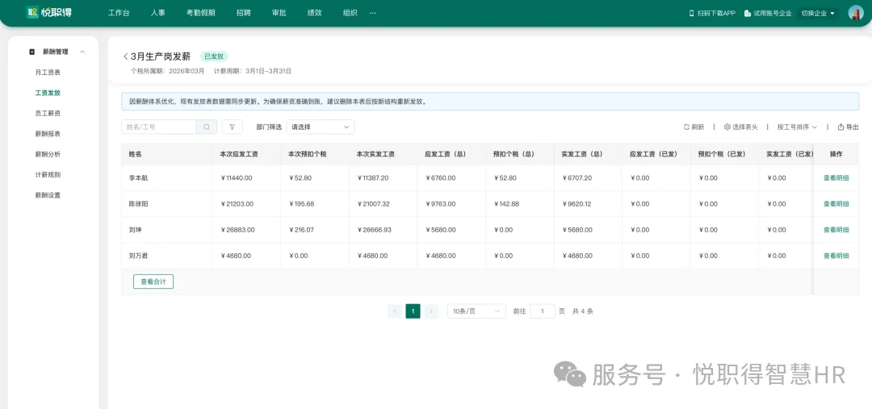872x409 pixels.
Task: Open 考勤假期 top menu
Action: click(x=201, y=13)
